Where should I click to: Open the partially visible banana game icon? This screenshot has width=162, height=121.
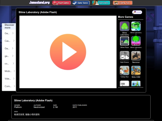point(136,83)
